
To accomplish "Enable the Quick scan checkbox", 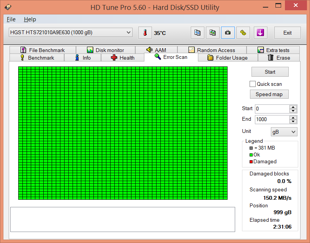I will click(x=253, y=84).
